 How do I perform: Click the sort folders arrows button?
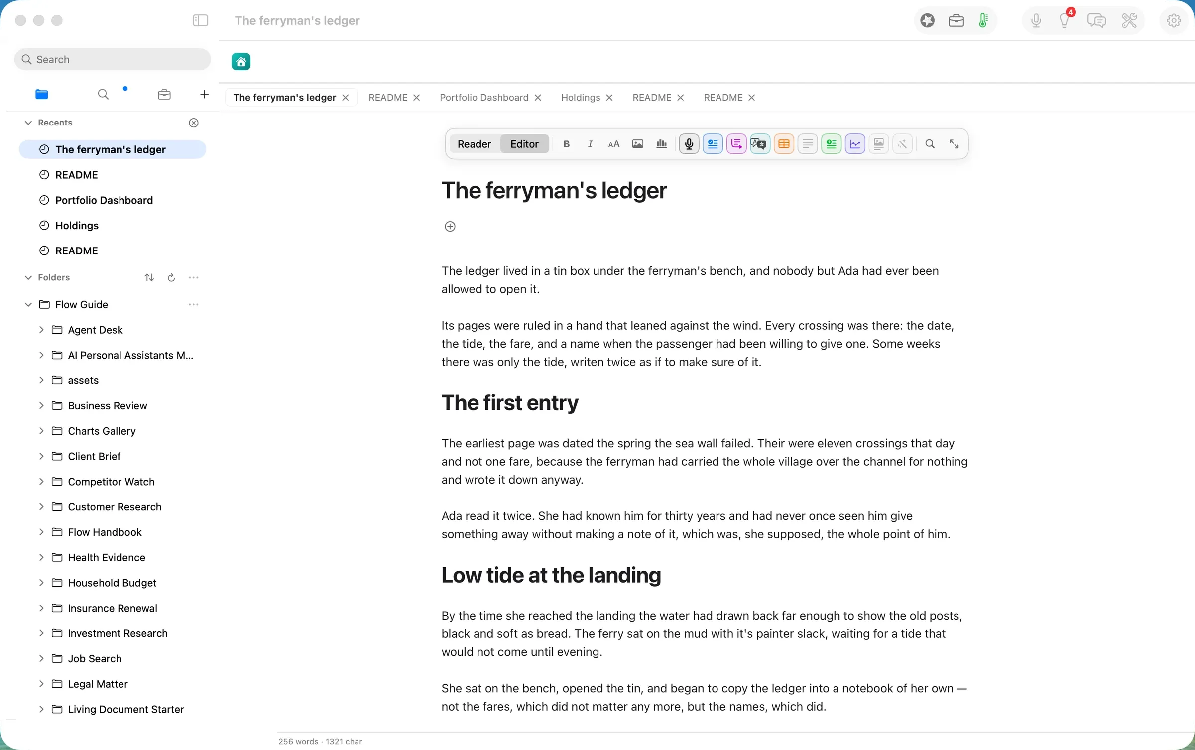tap(149, 277)
